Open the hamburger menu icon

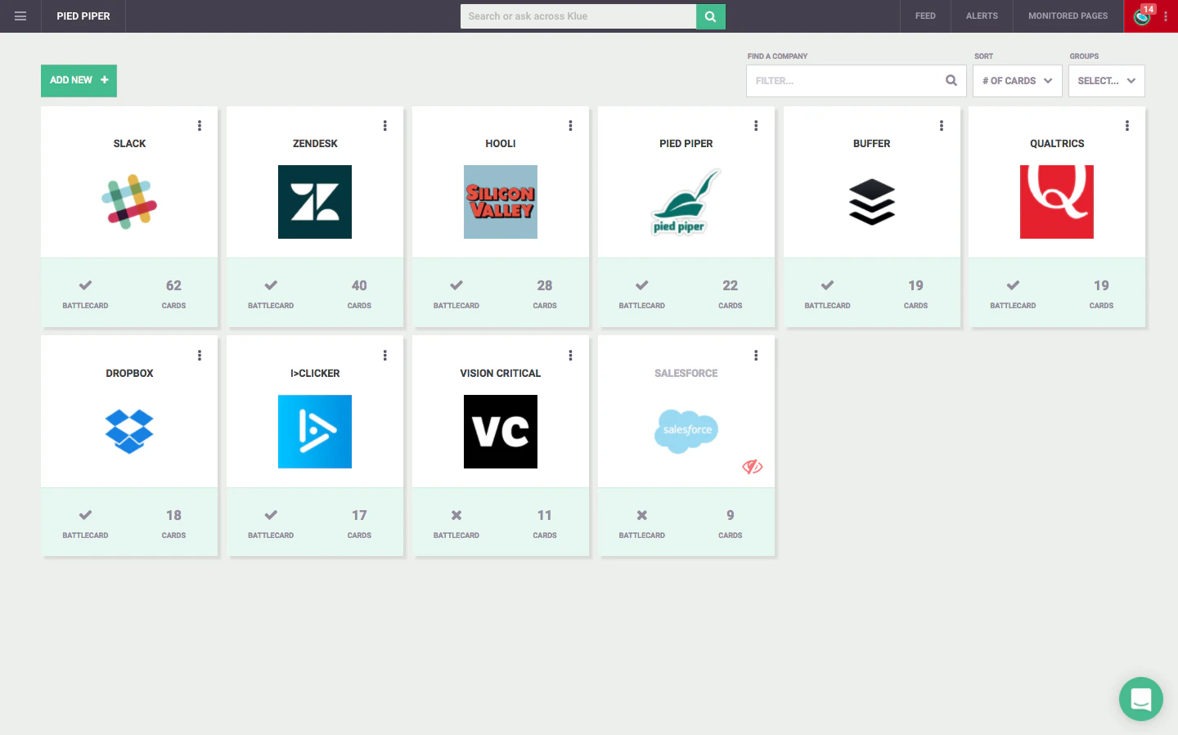[x=20, y=16]
